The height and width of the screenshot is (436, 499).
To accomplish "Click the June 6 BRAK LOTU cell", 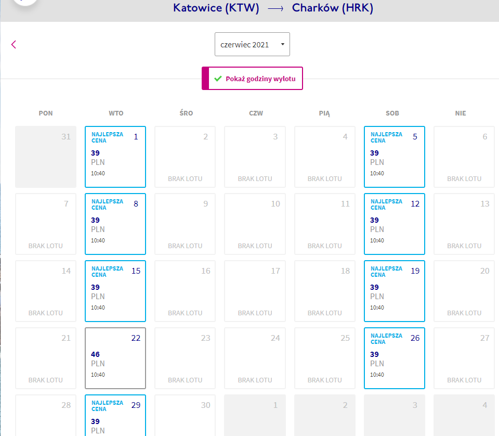I will (x=464, y=157).
